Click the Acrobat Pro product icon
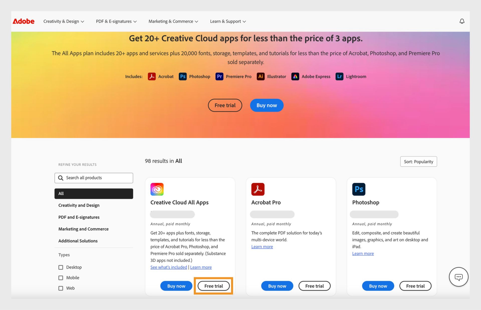The height and width of the screenshot is (310, 481). [x=258, y=189]
